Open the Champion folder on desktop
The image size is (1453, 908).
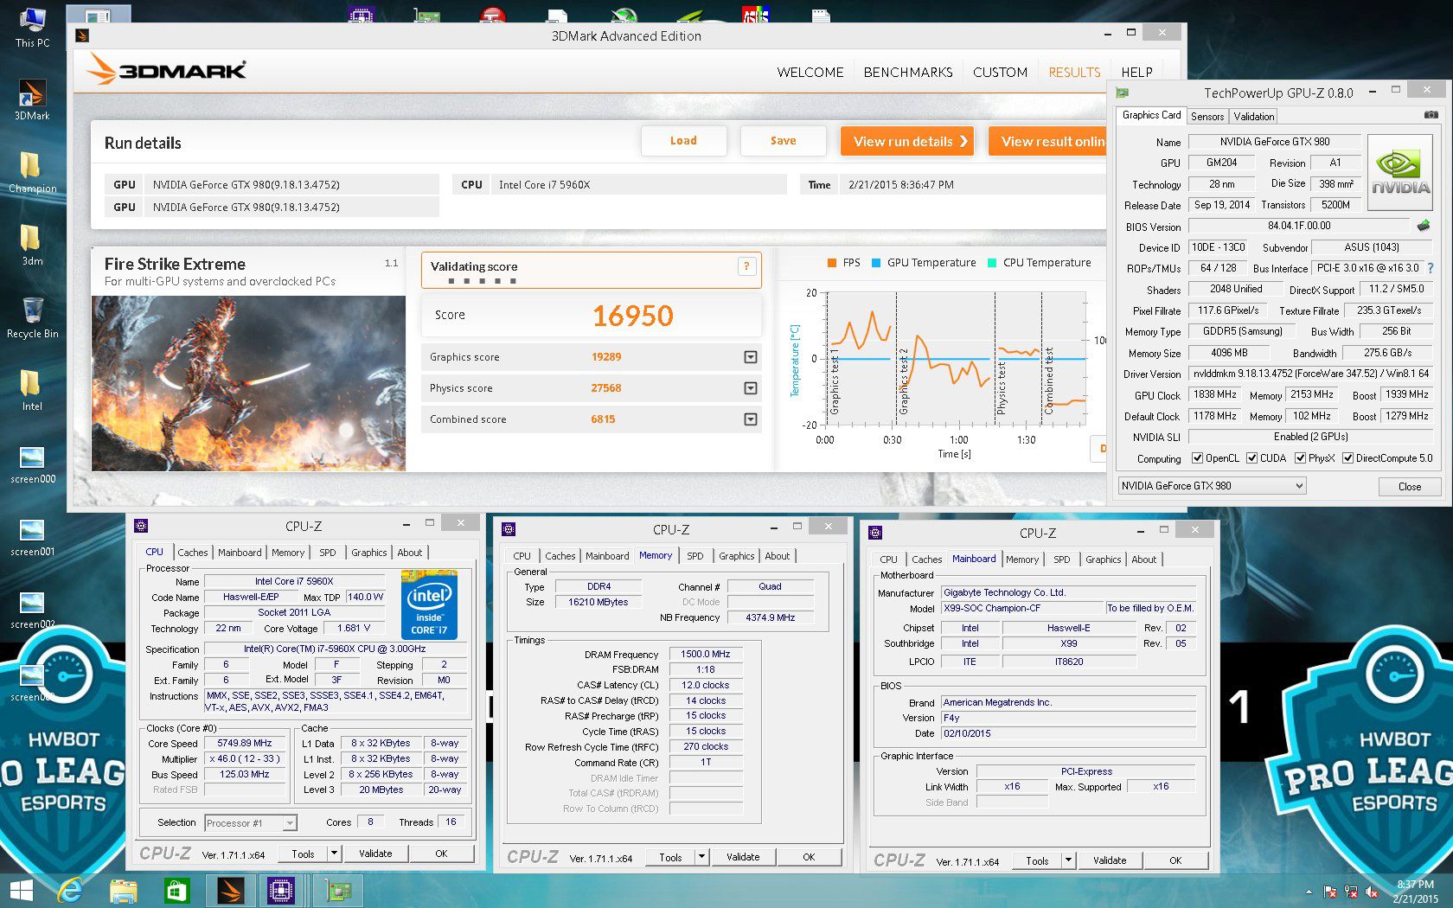[32, 171]
